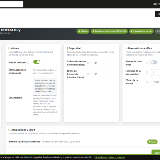
Task: Click the Seguridad section heading
Action: pyautogui.click(x=75, y=48)
